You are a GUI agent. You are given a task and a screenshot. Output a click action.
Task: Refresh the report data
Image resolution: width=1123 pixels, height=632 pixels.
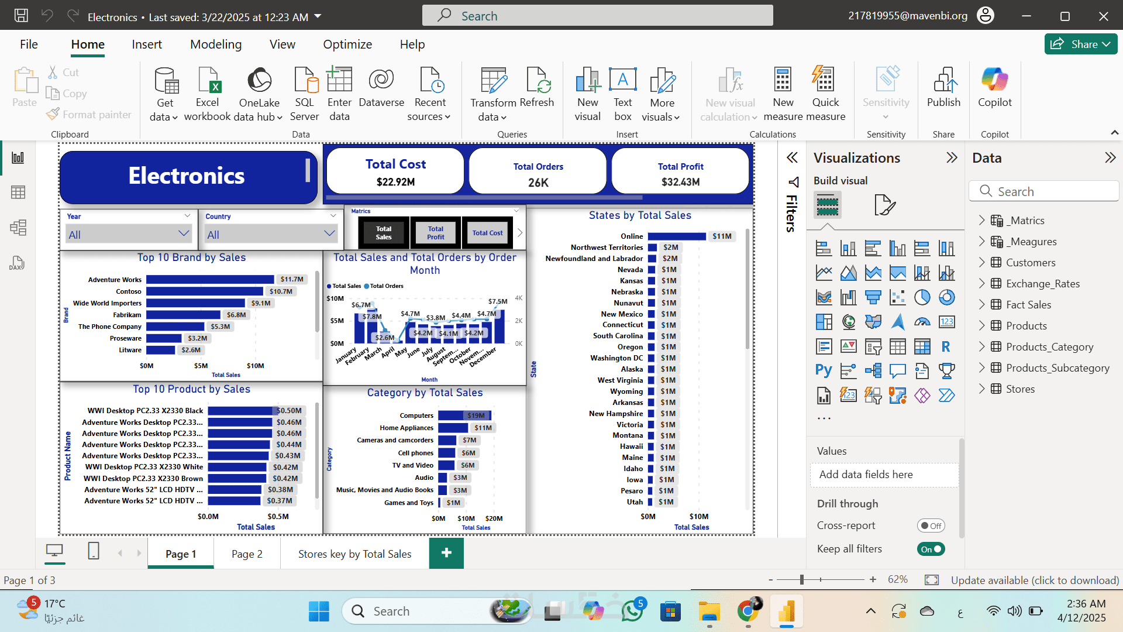(x=537, y=88)
